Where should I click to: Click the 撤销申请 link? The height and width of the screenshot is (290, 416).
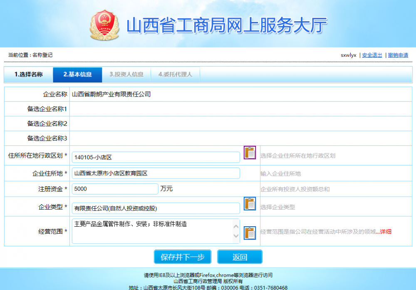[399, 55]
